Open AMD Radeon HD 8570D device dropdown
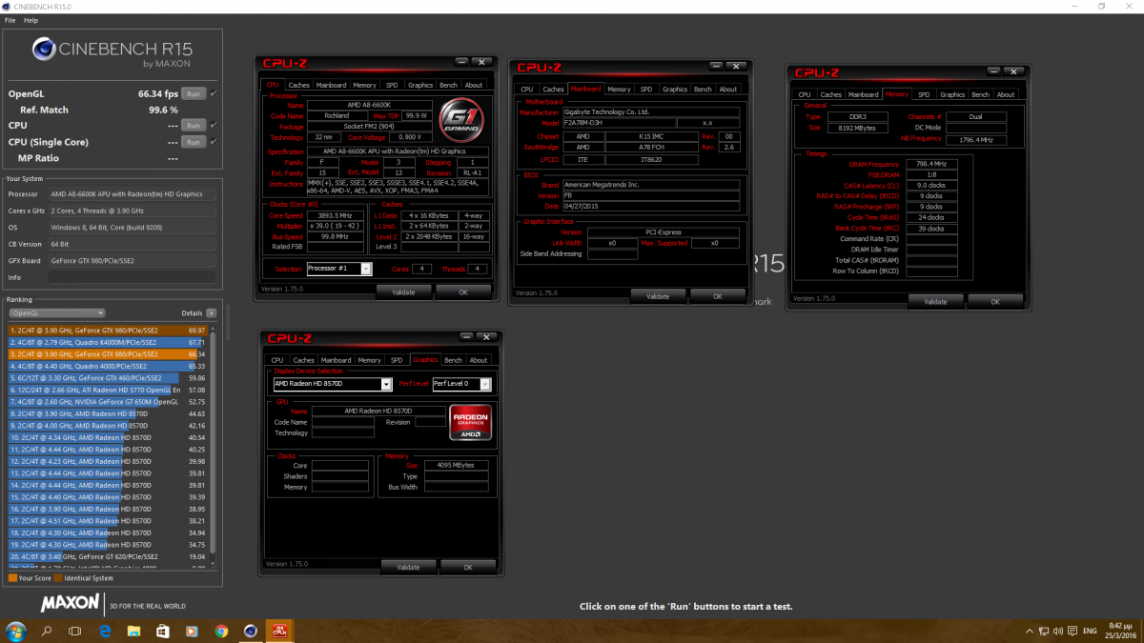Viewport: 1144px width, 643px height. [332, 384]
